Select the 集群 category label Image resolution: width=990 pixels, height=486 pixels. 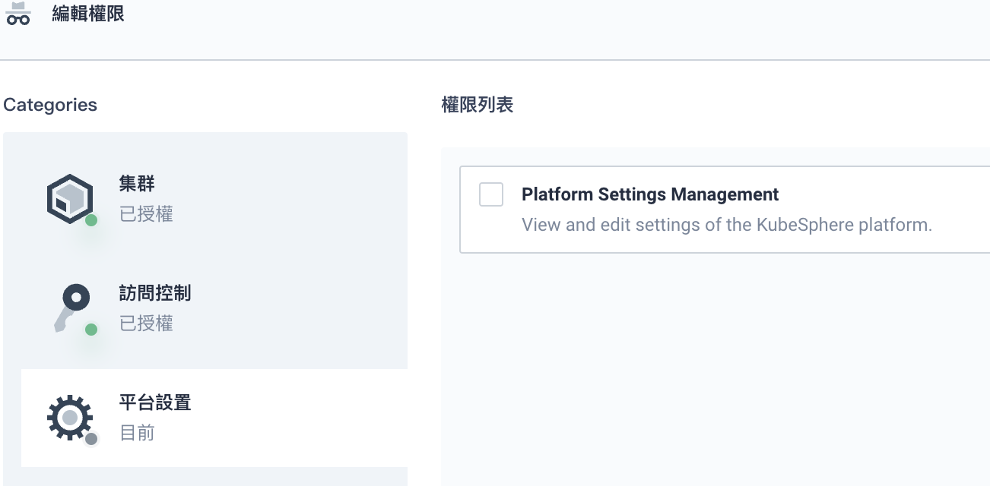138,184
